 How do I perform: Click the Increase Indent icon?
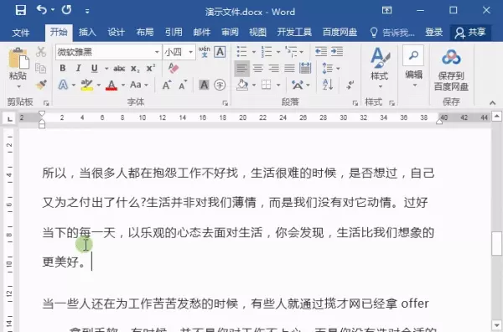[337, 51]
